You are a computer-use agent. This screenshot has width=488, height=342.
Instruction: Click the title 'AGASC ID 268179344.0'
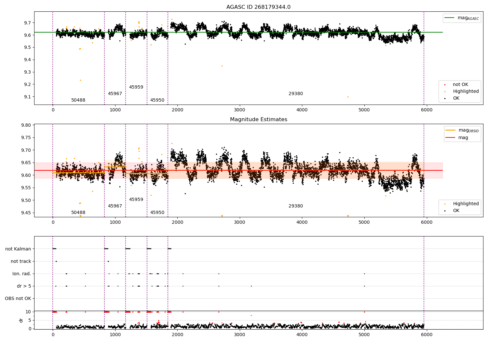click(x=259, y=7)
